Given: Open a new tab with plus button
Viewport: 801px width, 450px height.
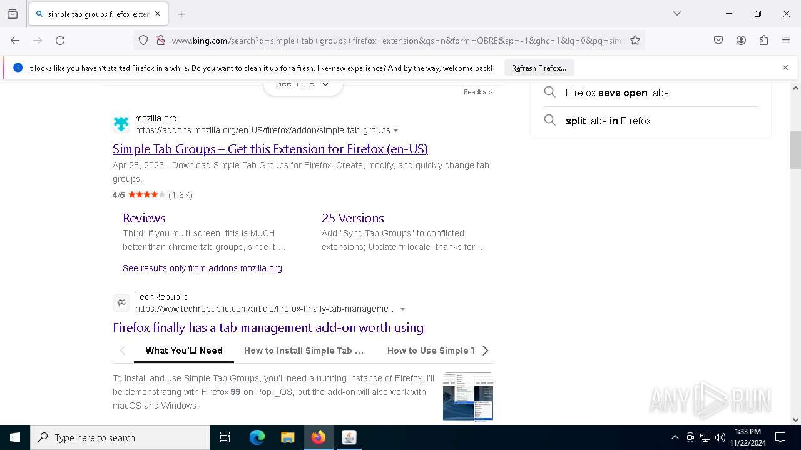Looking at the screenshot, I should pos(181,14).
